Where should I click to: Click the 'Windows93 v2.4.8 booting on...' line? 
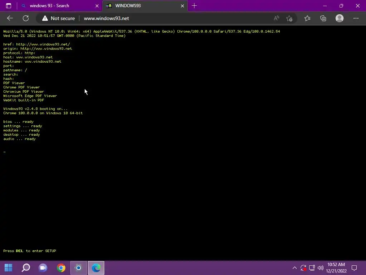pyautogui.click(x=35, y=109)
